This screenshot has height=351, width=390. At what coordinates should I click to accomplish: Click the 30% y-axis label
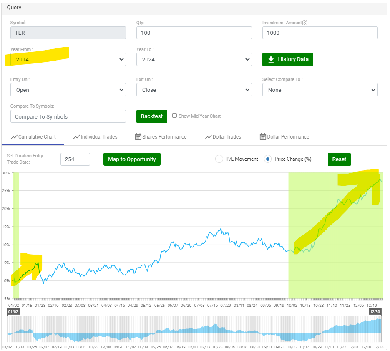point(6,173)
